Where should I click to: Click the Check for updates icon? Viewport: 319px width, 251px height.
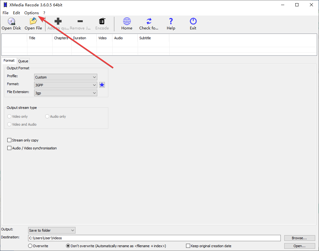tap(149, 22)
